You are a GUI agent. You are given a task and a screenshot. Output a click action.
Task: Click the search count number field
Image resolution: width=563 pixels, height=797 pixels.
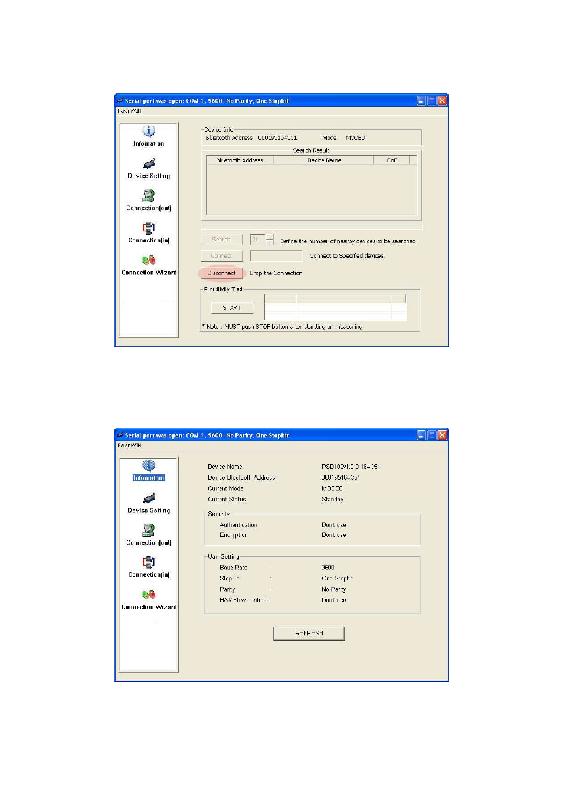click(x=258, y=240)
